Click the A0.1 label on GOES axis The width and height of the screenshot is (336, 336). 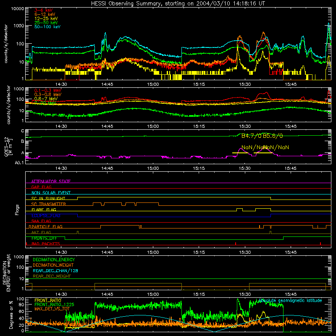point(19,163)
